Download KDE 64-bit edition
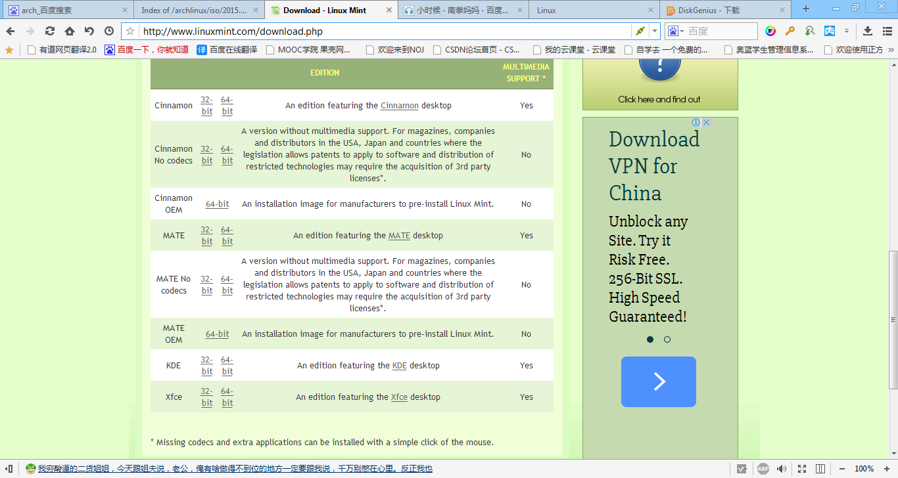 coord(227,366)
